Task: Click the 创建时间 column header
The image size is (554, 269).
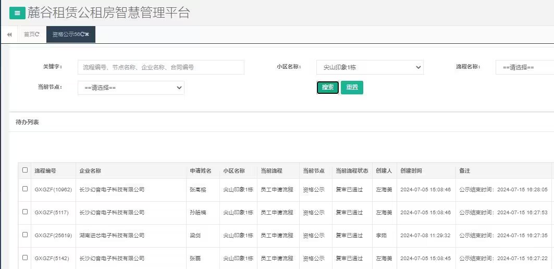Action: pos(411,170)
